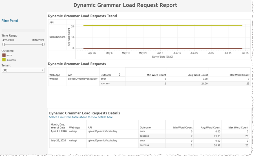This screenshot has width=254, height=156.
Task: Click the Filter Panel heading
Action: [10, 21]
